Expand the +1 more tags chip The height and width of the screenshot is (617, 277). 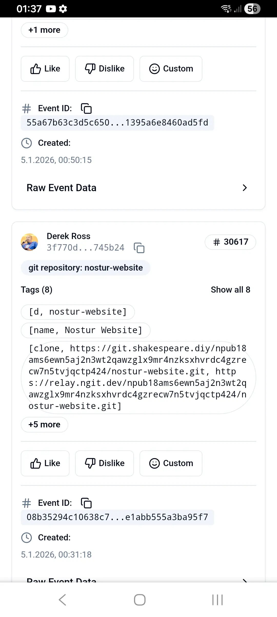44,30
